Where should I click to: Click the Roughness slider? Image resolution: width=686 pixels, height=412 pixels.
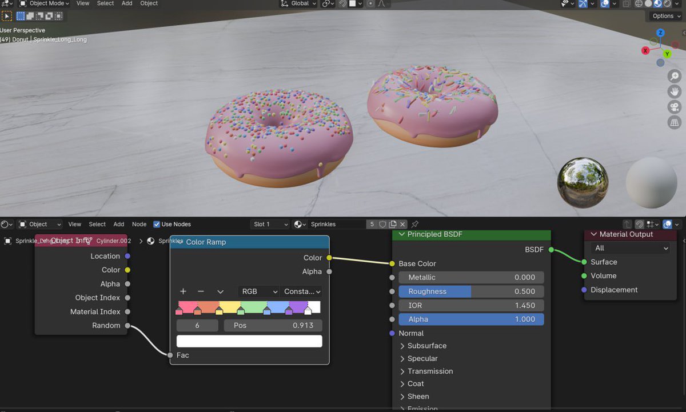pos(471,291)
